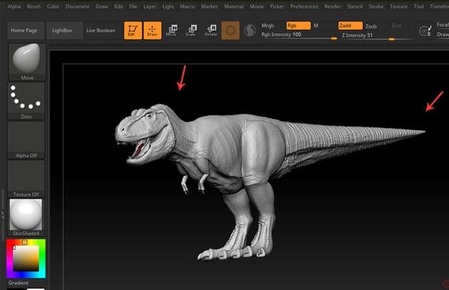Viewport: 449px width, 290px height.
Task: Open the Render menu
Action: [x=332, y=6]
